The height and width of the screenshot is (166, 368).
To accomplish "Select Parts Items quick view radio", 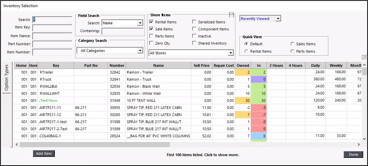I will (293, 51).
